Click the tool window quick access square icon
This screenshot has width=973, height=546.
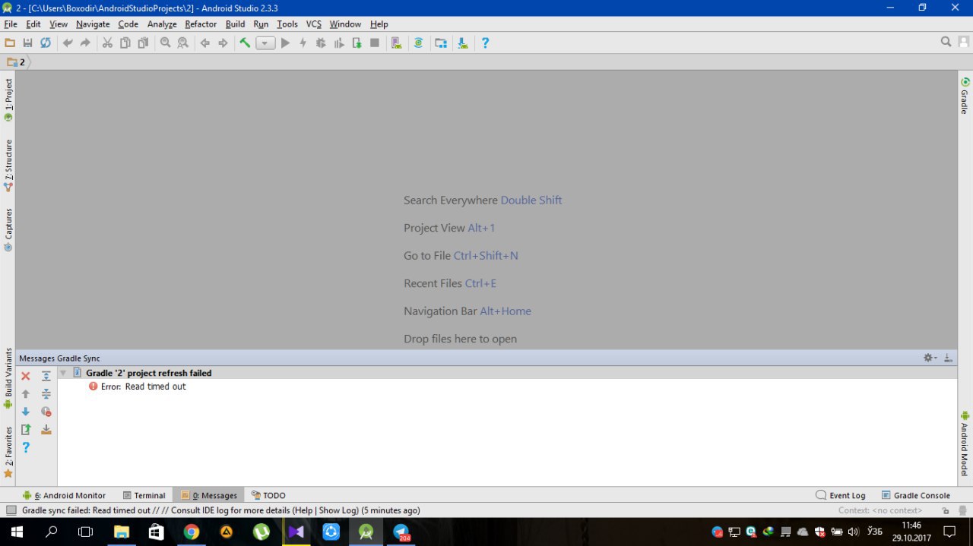coord(11,510)
